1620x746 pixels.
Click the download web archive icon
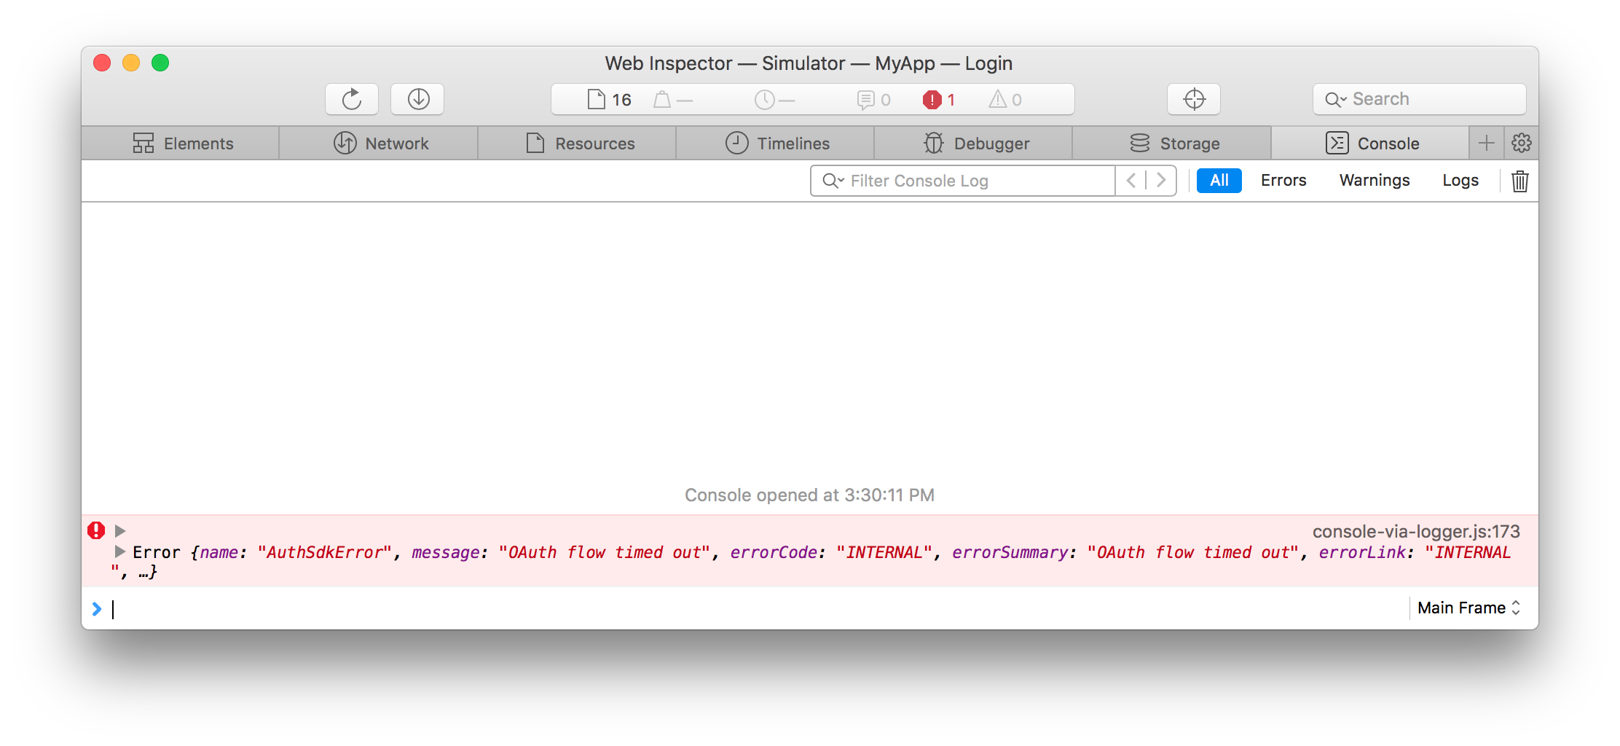tap(418, 99)
